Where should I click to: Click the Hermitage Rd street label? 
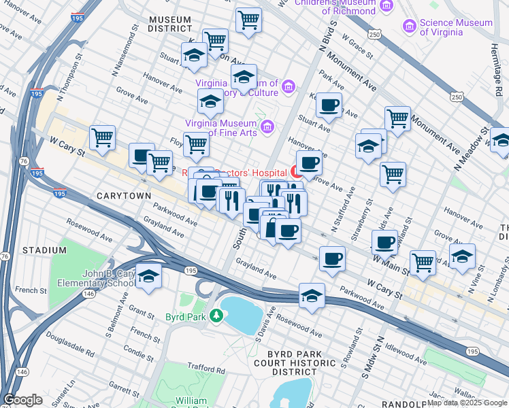click(x=496, y=70)
